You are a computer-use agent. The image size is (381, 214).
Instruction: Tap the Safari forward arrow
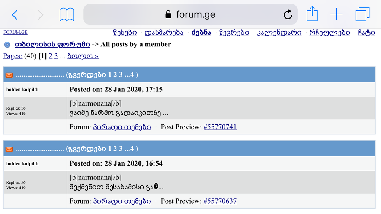(41, 15)
